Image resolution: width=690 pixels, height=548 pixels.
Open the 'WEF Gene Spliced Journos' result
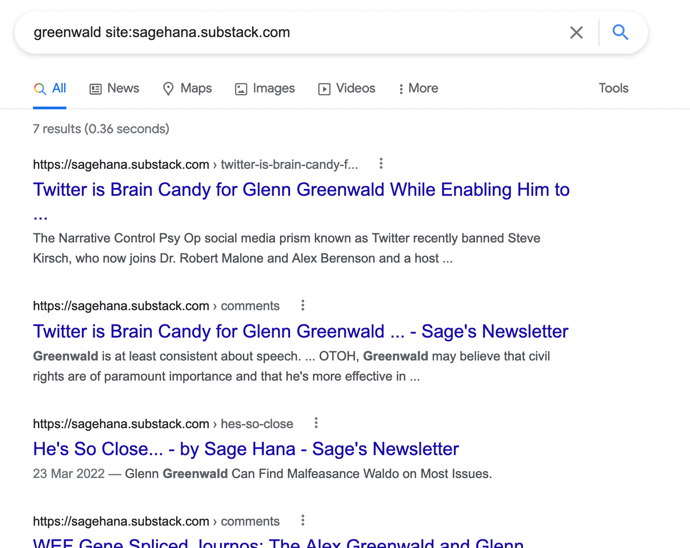(278, 543)
